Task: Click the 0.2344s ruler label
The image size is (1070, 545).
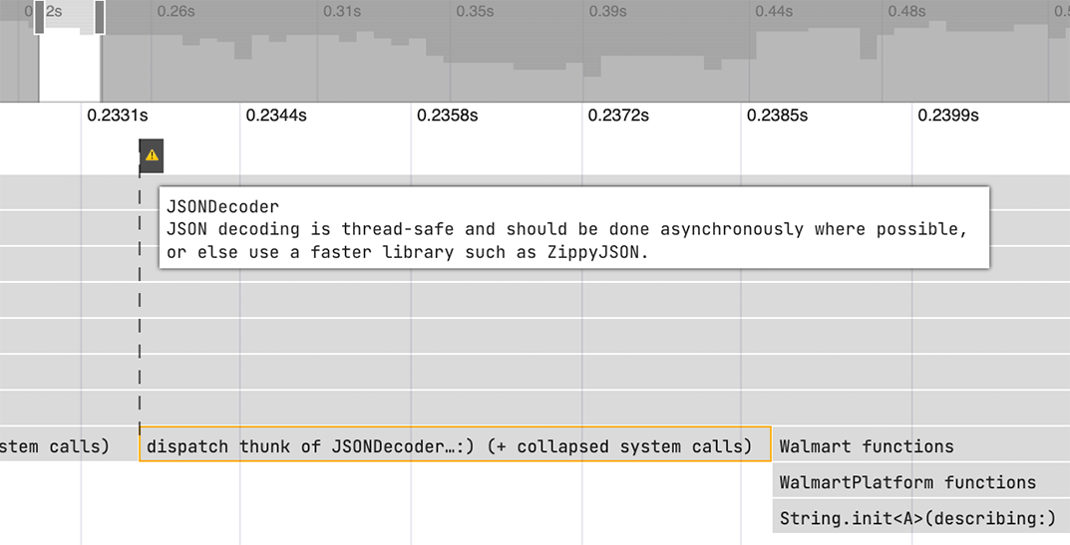Action: [276, 116]
